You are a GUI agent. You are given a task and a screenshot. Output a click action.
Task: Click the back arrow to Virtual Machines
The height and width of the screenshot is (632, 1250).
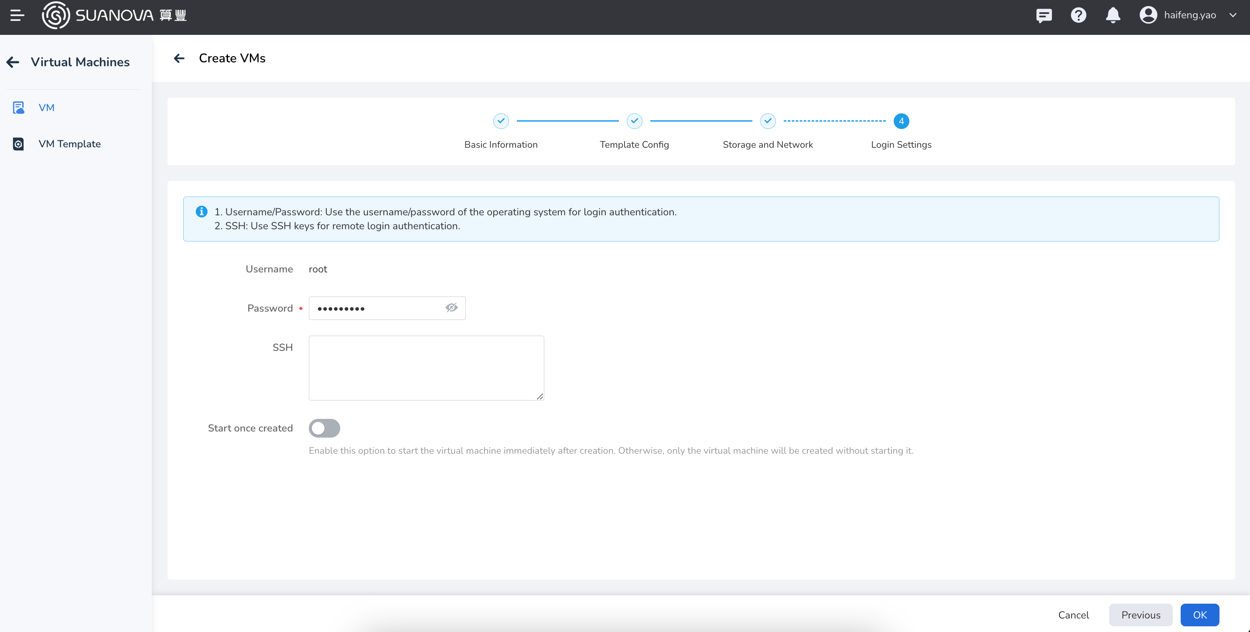[x=13, y=62]
